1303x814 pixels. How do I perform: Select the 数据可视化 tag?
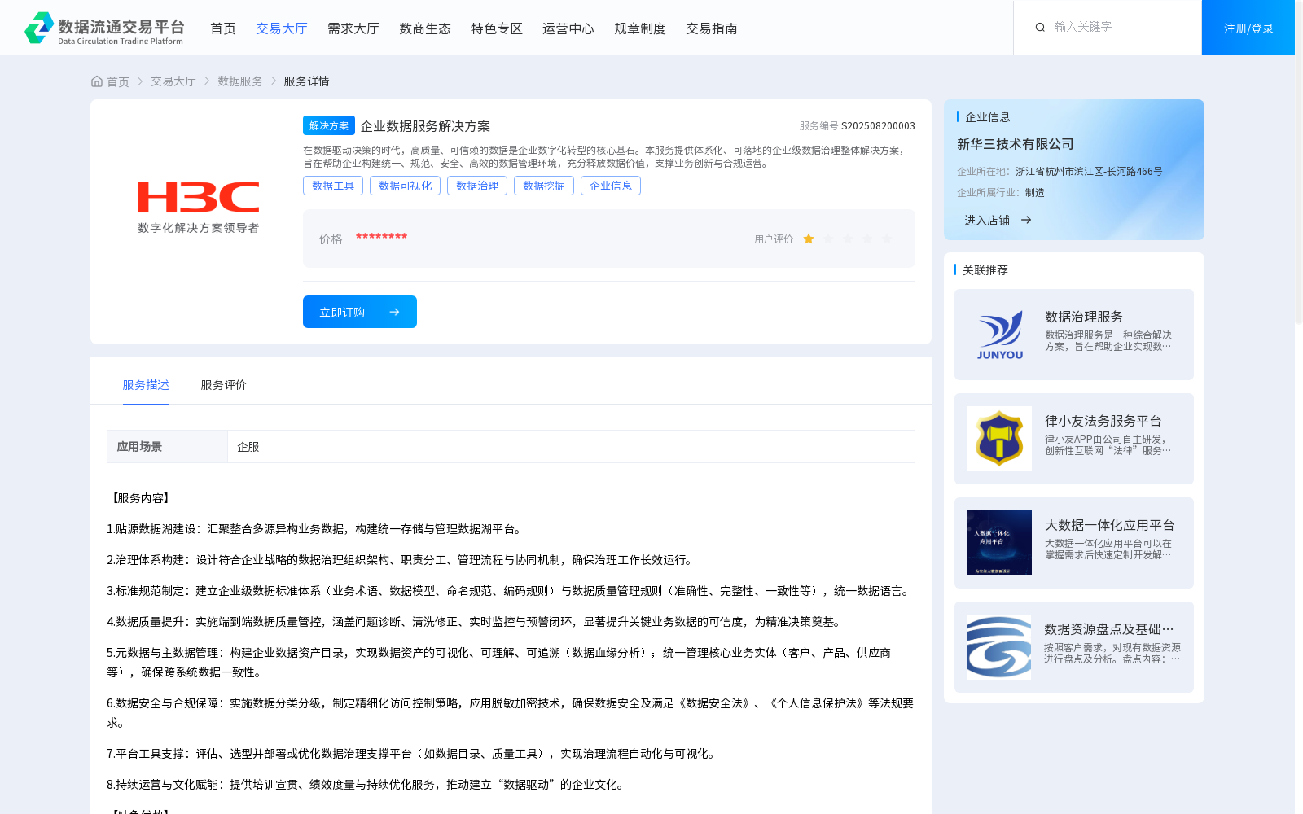click(x=406, y=186)
